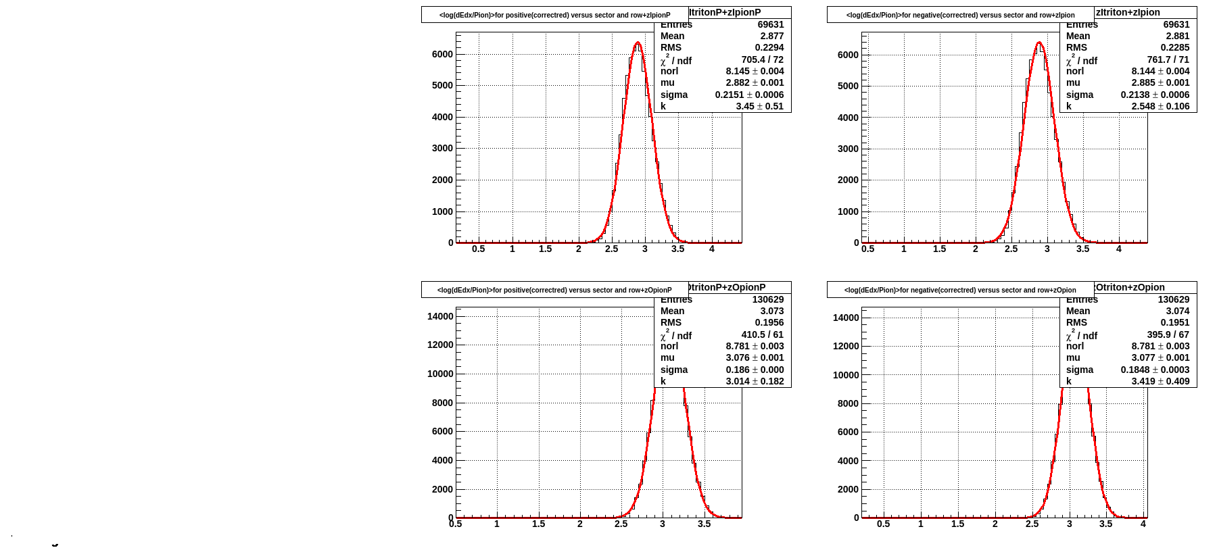Click the Mean value 3.073

coord(771,311)
